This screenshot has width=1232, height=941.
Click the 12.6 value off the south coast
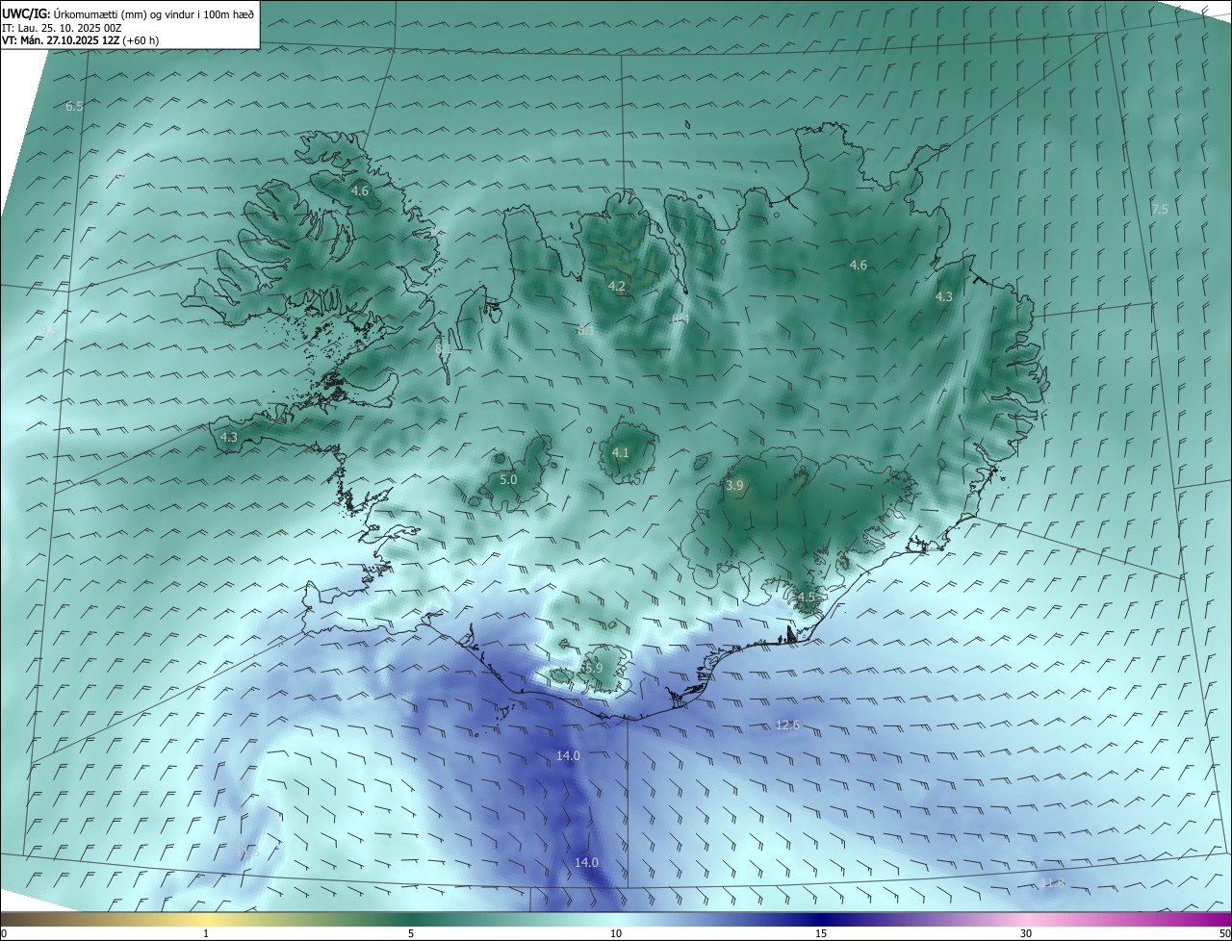(787, 725)
